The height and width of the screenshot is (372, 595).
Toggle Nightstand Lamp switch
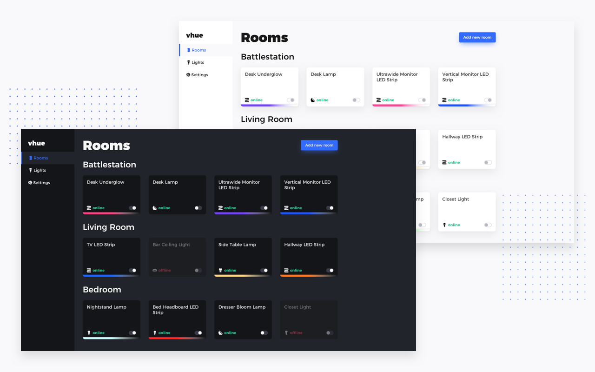coord(132,333)
